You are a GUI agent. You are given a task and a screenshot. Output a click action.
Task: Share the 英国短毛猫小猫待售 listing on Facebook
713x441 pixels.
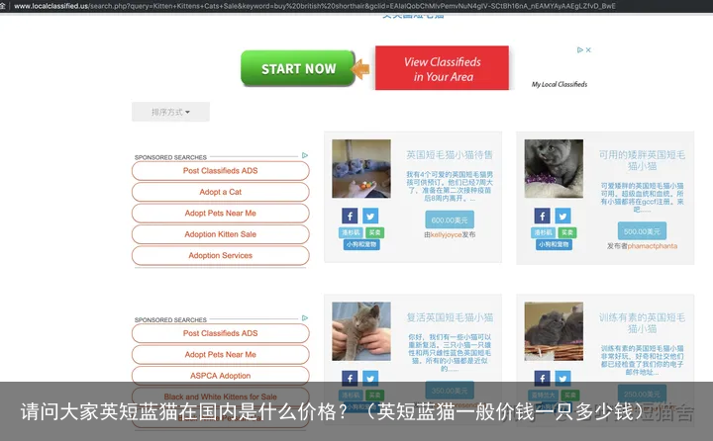click(x=350, y=216)
